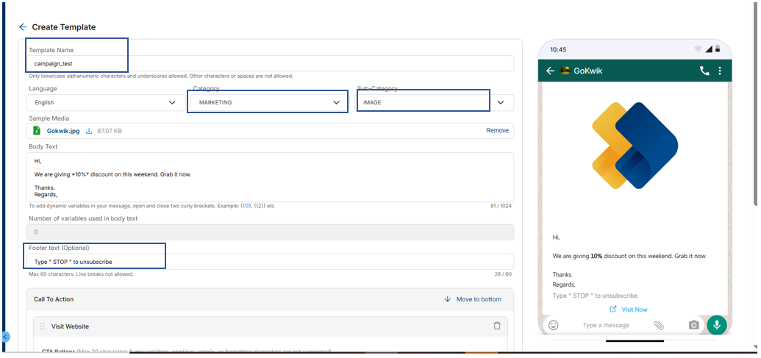This screenshot has height=358, width=761.
Task: Expand the Sub-Category IMAGE dropdown arrow
Action: pyautogui.click(x=501, y=102)
